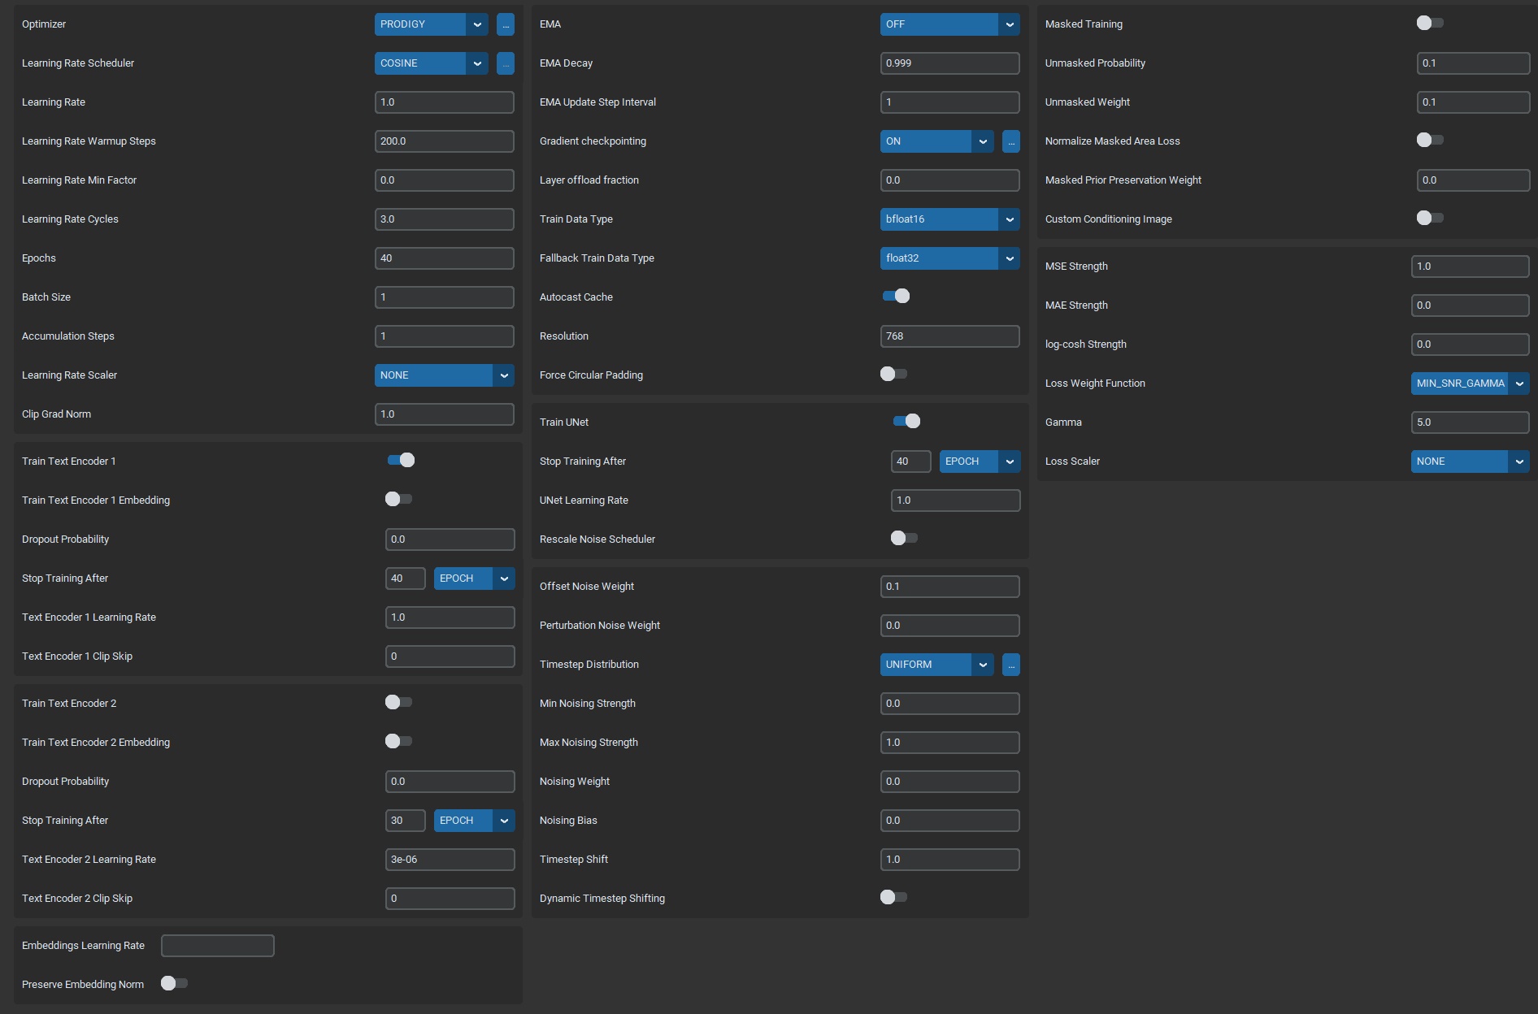The height and width of the screenshot is (1014, 1538).
Task: Open the Learning Rate Scheduler COSINE dropdown
Action: (x=432, y=63)
